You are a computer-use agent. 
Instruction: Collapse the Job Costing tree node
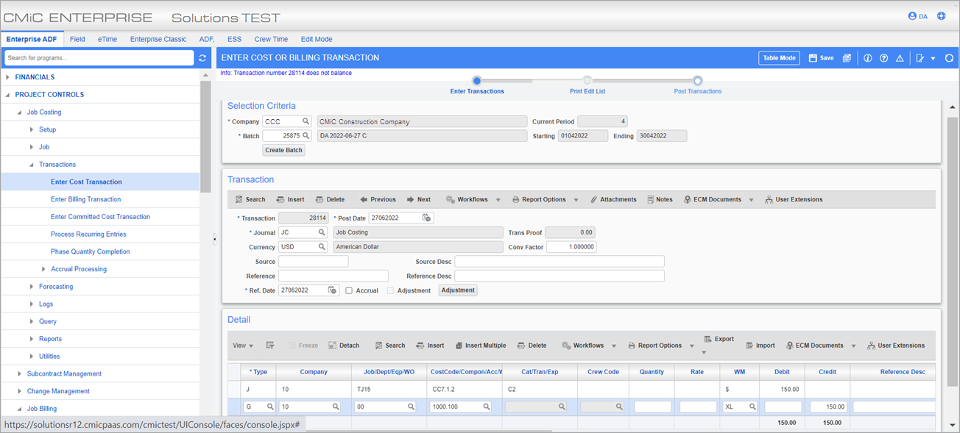coord(20,112)
